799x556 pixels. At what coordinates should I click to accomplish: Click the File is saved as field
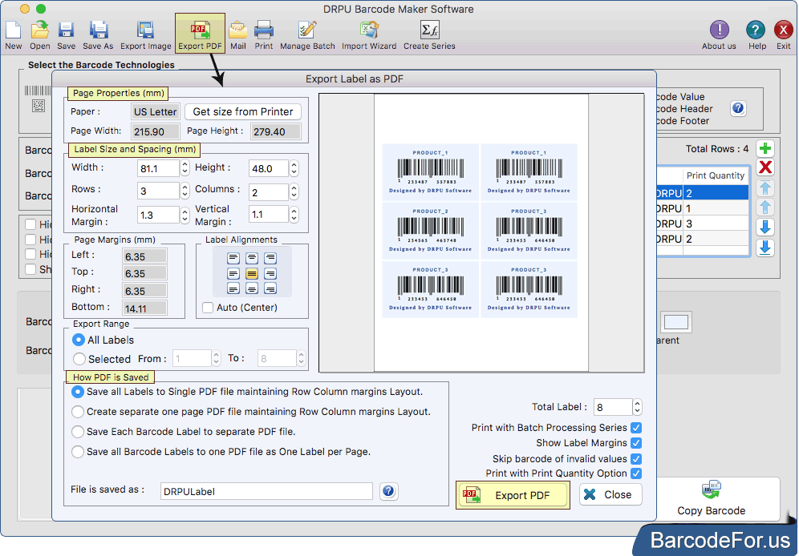tap(266, 491)
